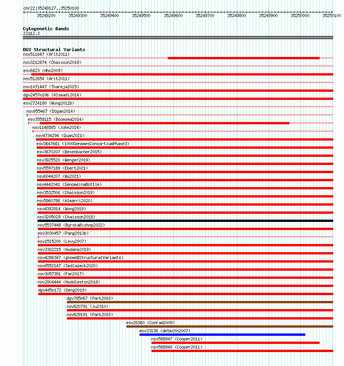Select esv3558115 (Boomsma2014) label
This screenshot has width=344, height=366.
(x=56, y=120)
